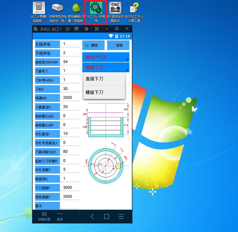The width and height of the screenshot is (238, 232).
Task: Click the QR grid icon in emulator title bar
Action: tap(68, 29)
